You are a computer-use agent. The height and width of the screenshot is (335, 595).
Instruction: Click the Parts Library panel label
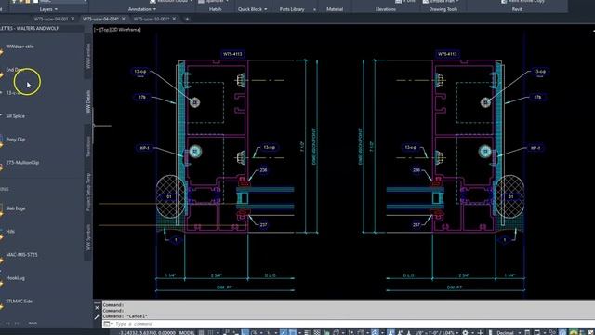click(x=292, y=9)
